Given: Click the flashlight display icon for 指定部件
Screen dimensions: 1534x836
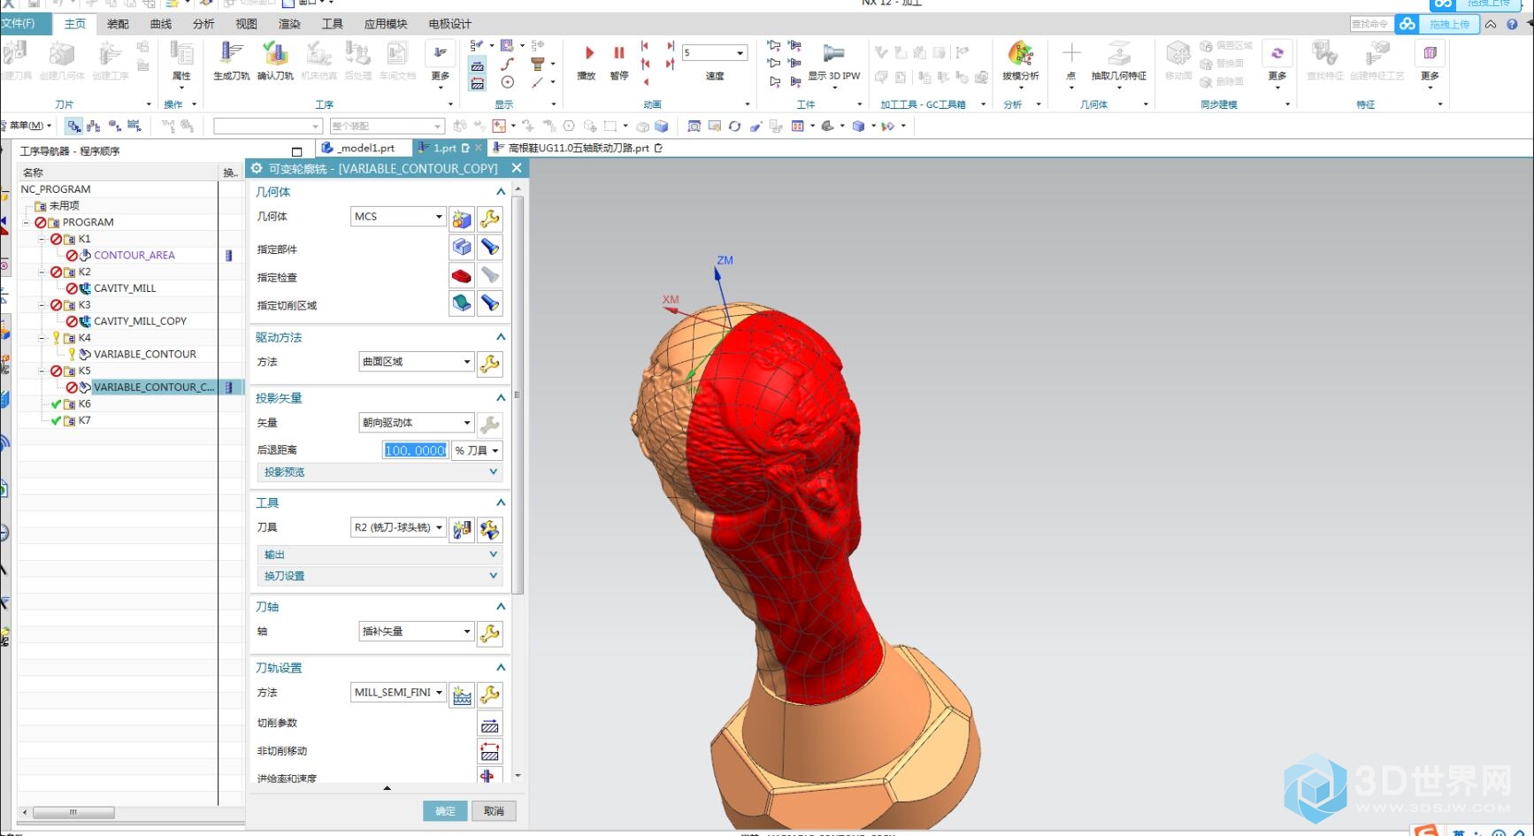Looking at the screenshot, I should [490, 247].
